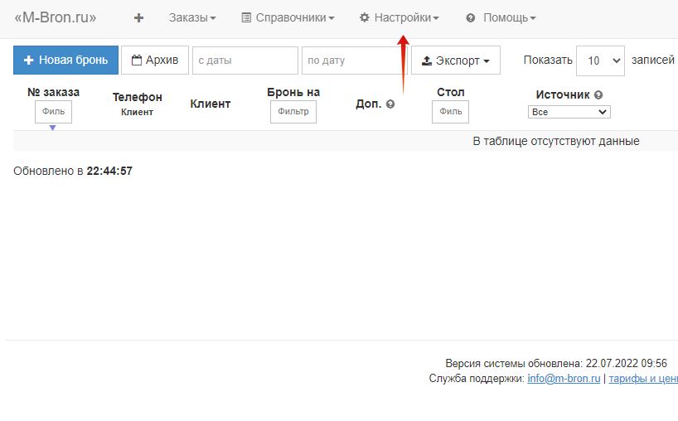Open the Заказы menu
This screenshot has width=678, height=421.
click(x=192, y=17)
